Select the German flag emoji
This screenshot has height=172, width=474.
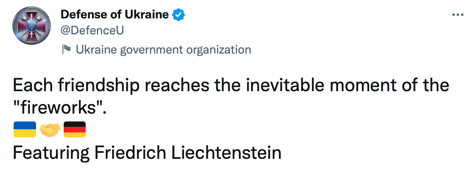pyautogui.click(x=75, y=129)
